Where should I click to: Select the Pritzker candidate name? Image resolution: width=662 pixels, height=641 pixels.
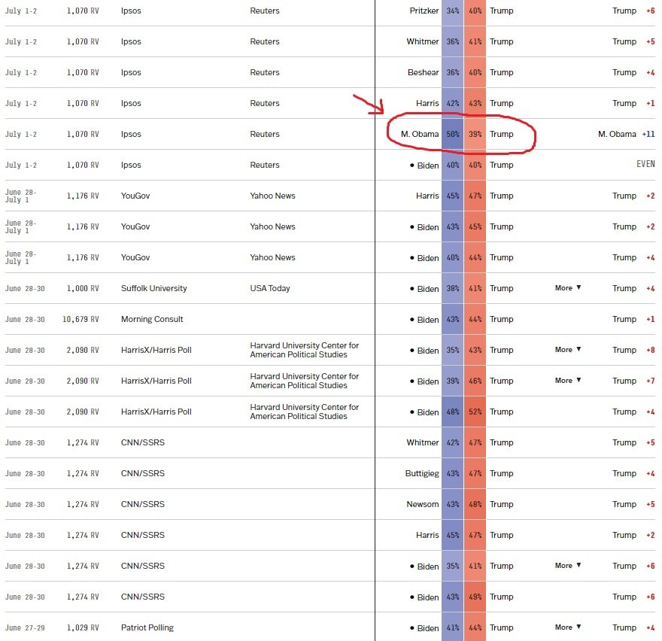point(424,11)
